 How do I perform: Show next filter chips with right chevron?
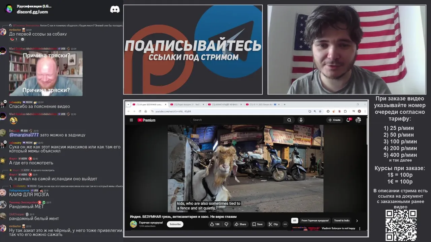click(x=357, y=221)
